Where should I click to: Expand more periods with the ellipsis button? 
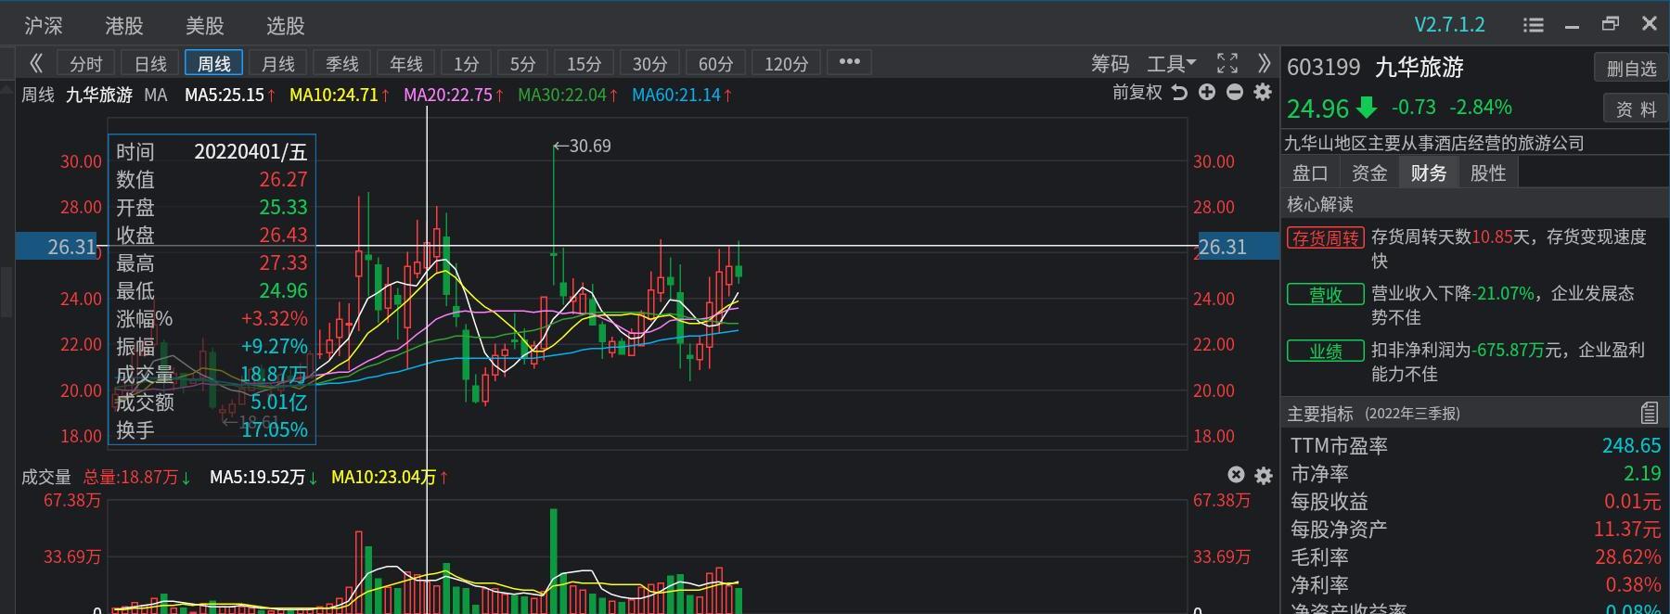click(849, 62)
